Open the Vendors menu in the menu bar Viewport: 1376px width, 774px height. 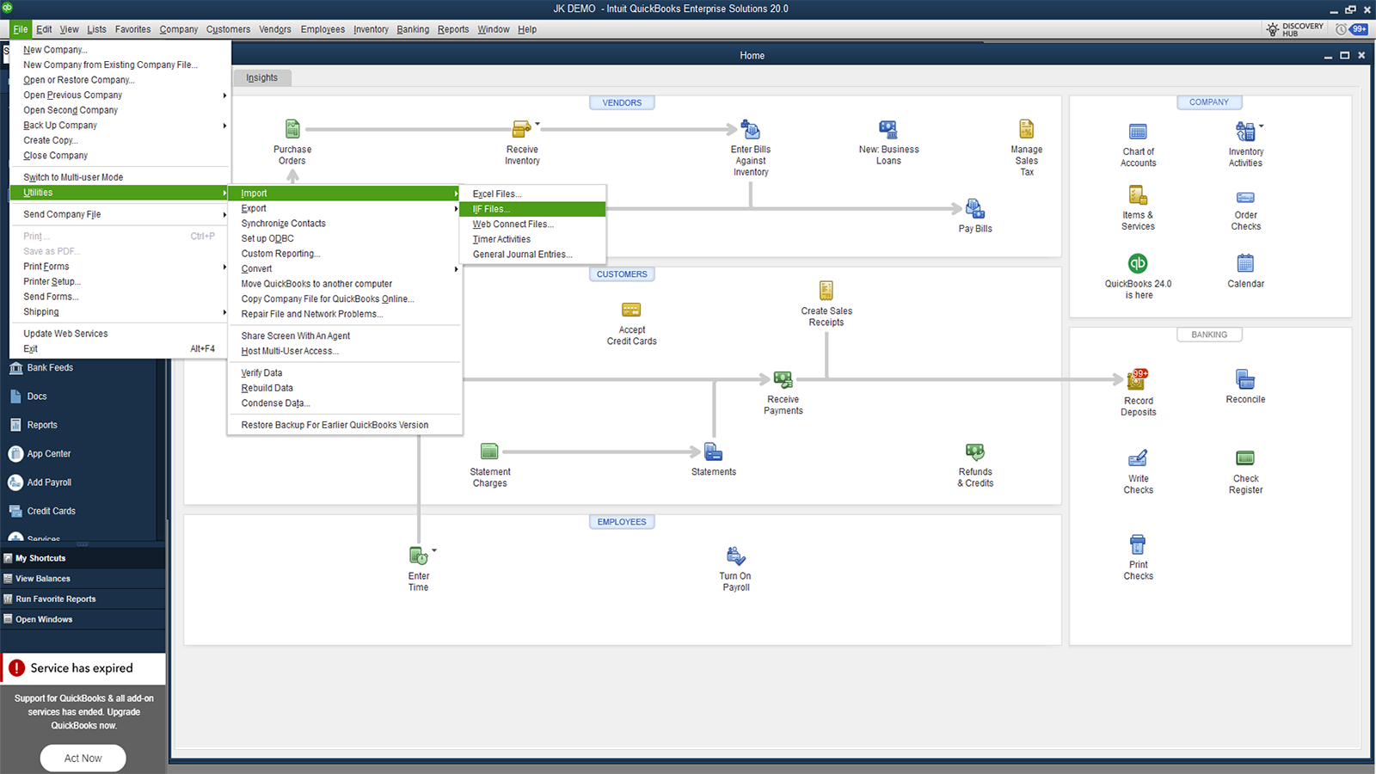click(274, 28)
